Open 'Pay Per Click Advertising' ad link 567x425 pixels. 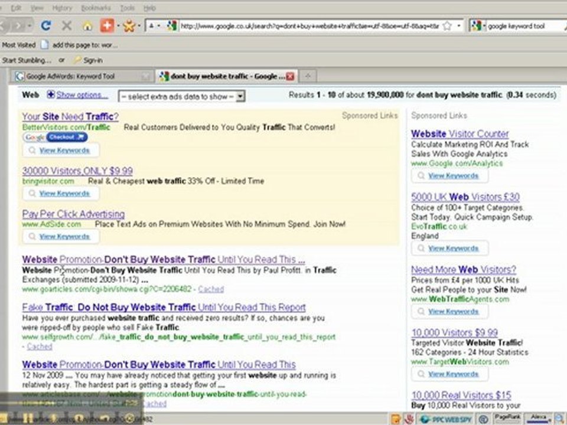pos(73,214)
